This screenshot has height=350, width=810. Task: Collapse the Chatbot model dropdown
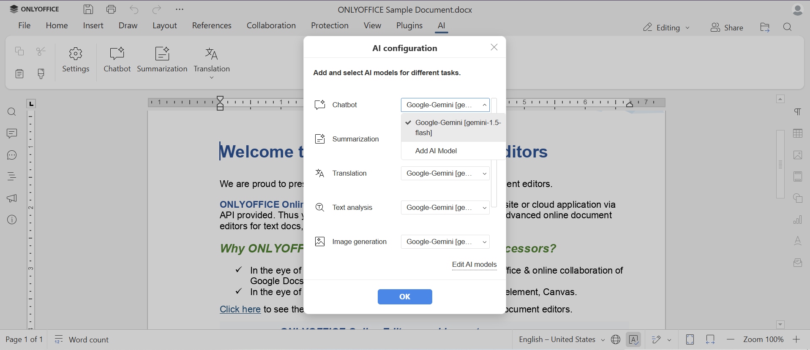coord(484,105)
